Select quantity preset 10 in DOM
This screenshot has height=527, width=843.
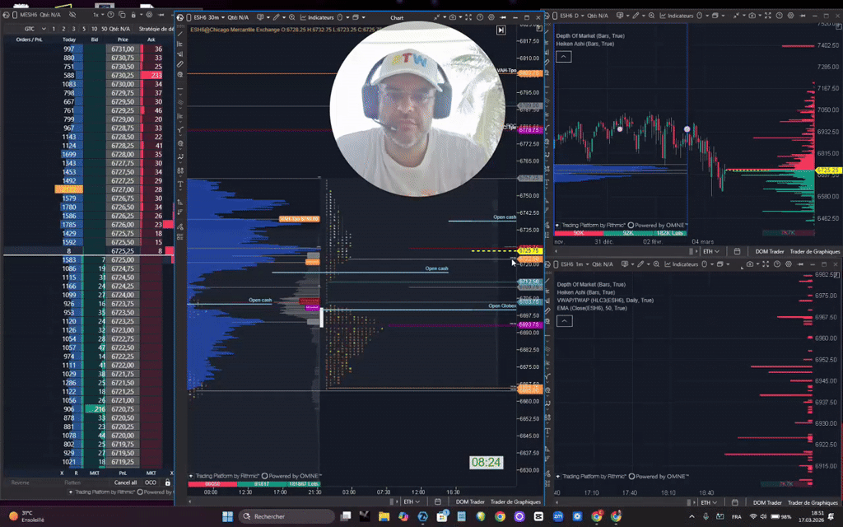point(94,29)
